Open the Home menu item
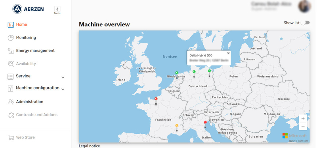Screen dimensions: 317x148 [21, 24]
